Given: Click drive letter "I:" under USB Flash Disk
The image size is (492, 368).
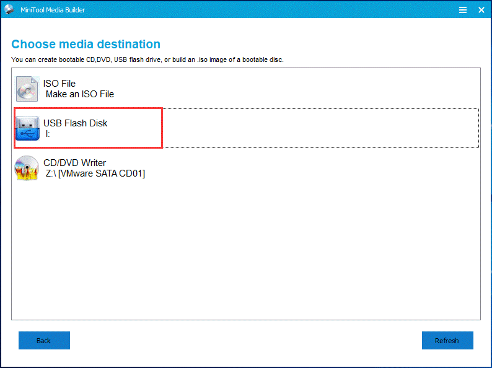Looking at the screenshot, I should pyautogui.click(x=48, y=134).
